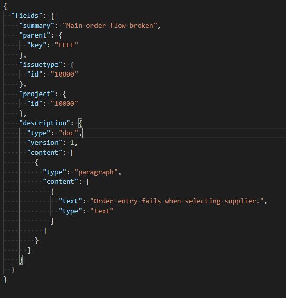The image size is (286, 298).
Task: Select the "doc" string value
Action: 68,133
